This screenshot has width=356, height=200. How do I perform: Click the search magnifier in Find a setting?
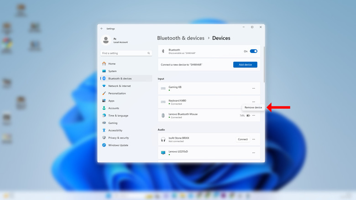tap(149, 53)
